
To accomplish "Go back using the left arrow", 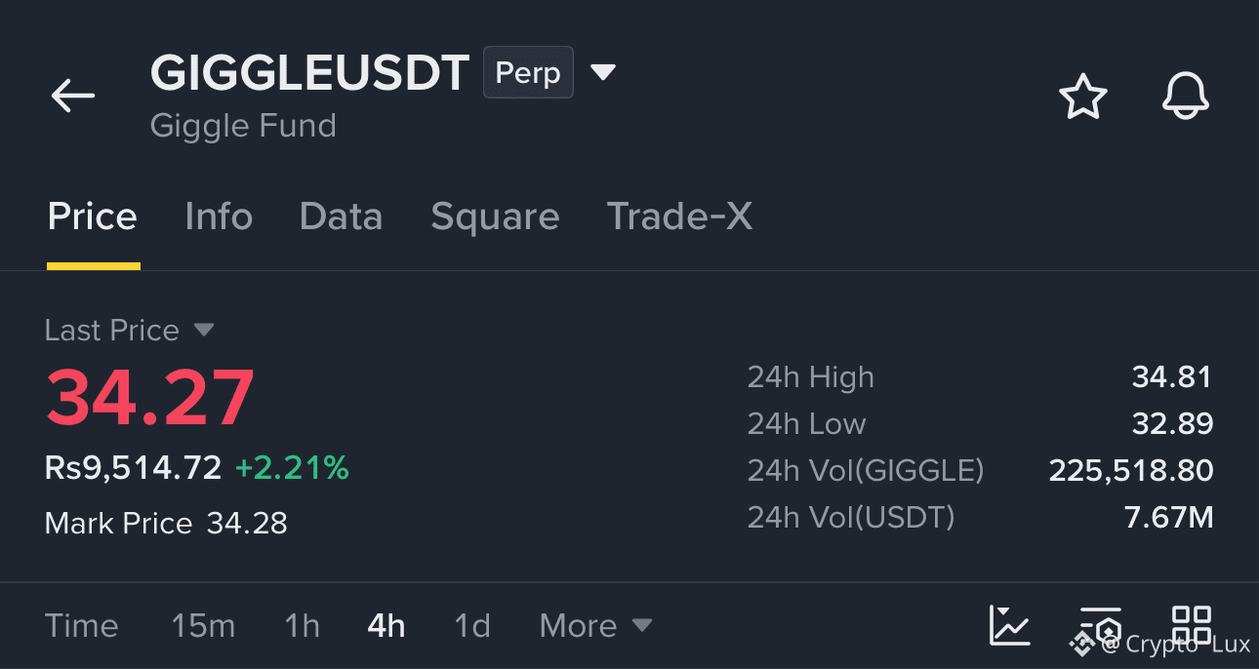I will click(x=73, y=96).
